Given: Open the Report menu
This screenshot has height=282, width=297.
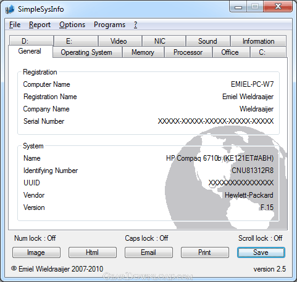Looking at the screenshot, I should coord(40,25).
